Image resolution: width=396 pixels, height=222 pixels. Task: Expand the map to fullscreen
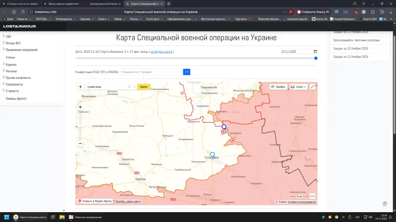(x=312, y=87)
